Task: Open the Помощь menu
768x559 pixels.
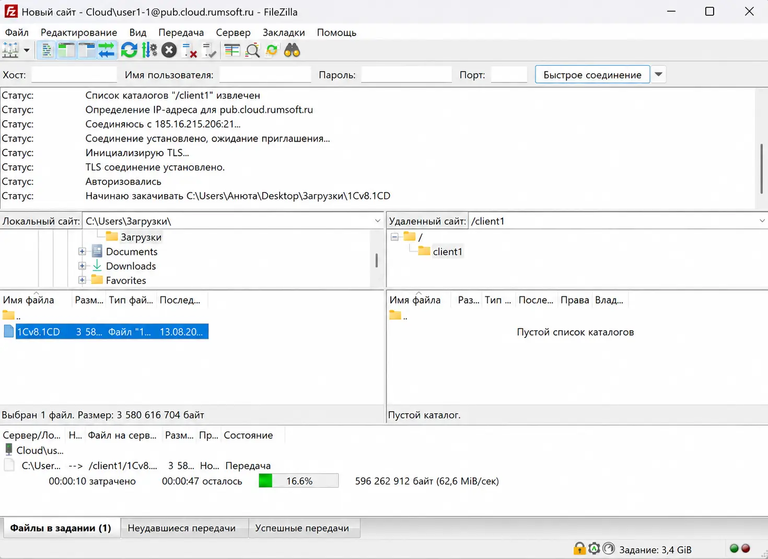Action: pos(336,32)
